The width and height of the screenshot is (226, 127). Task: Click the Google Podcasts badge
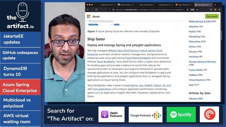pos(145,114)
